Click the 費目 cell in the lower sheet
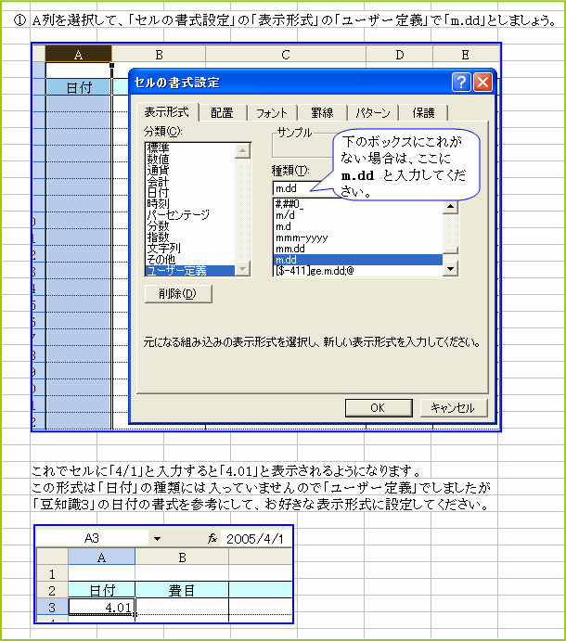Viewport: 566px width, 641px height. (x=182, y=590)
